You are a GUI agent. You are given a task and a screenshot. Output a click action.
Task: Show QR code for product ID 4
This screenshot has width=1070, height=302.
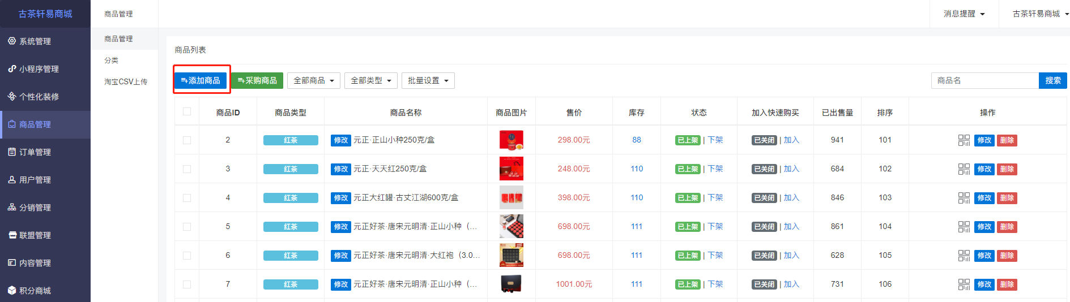964,198
